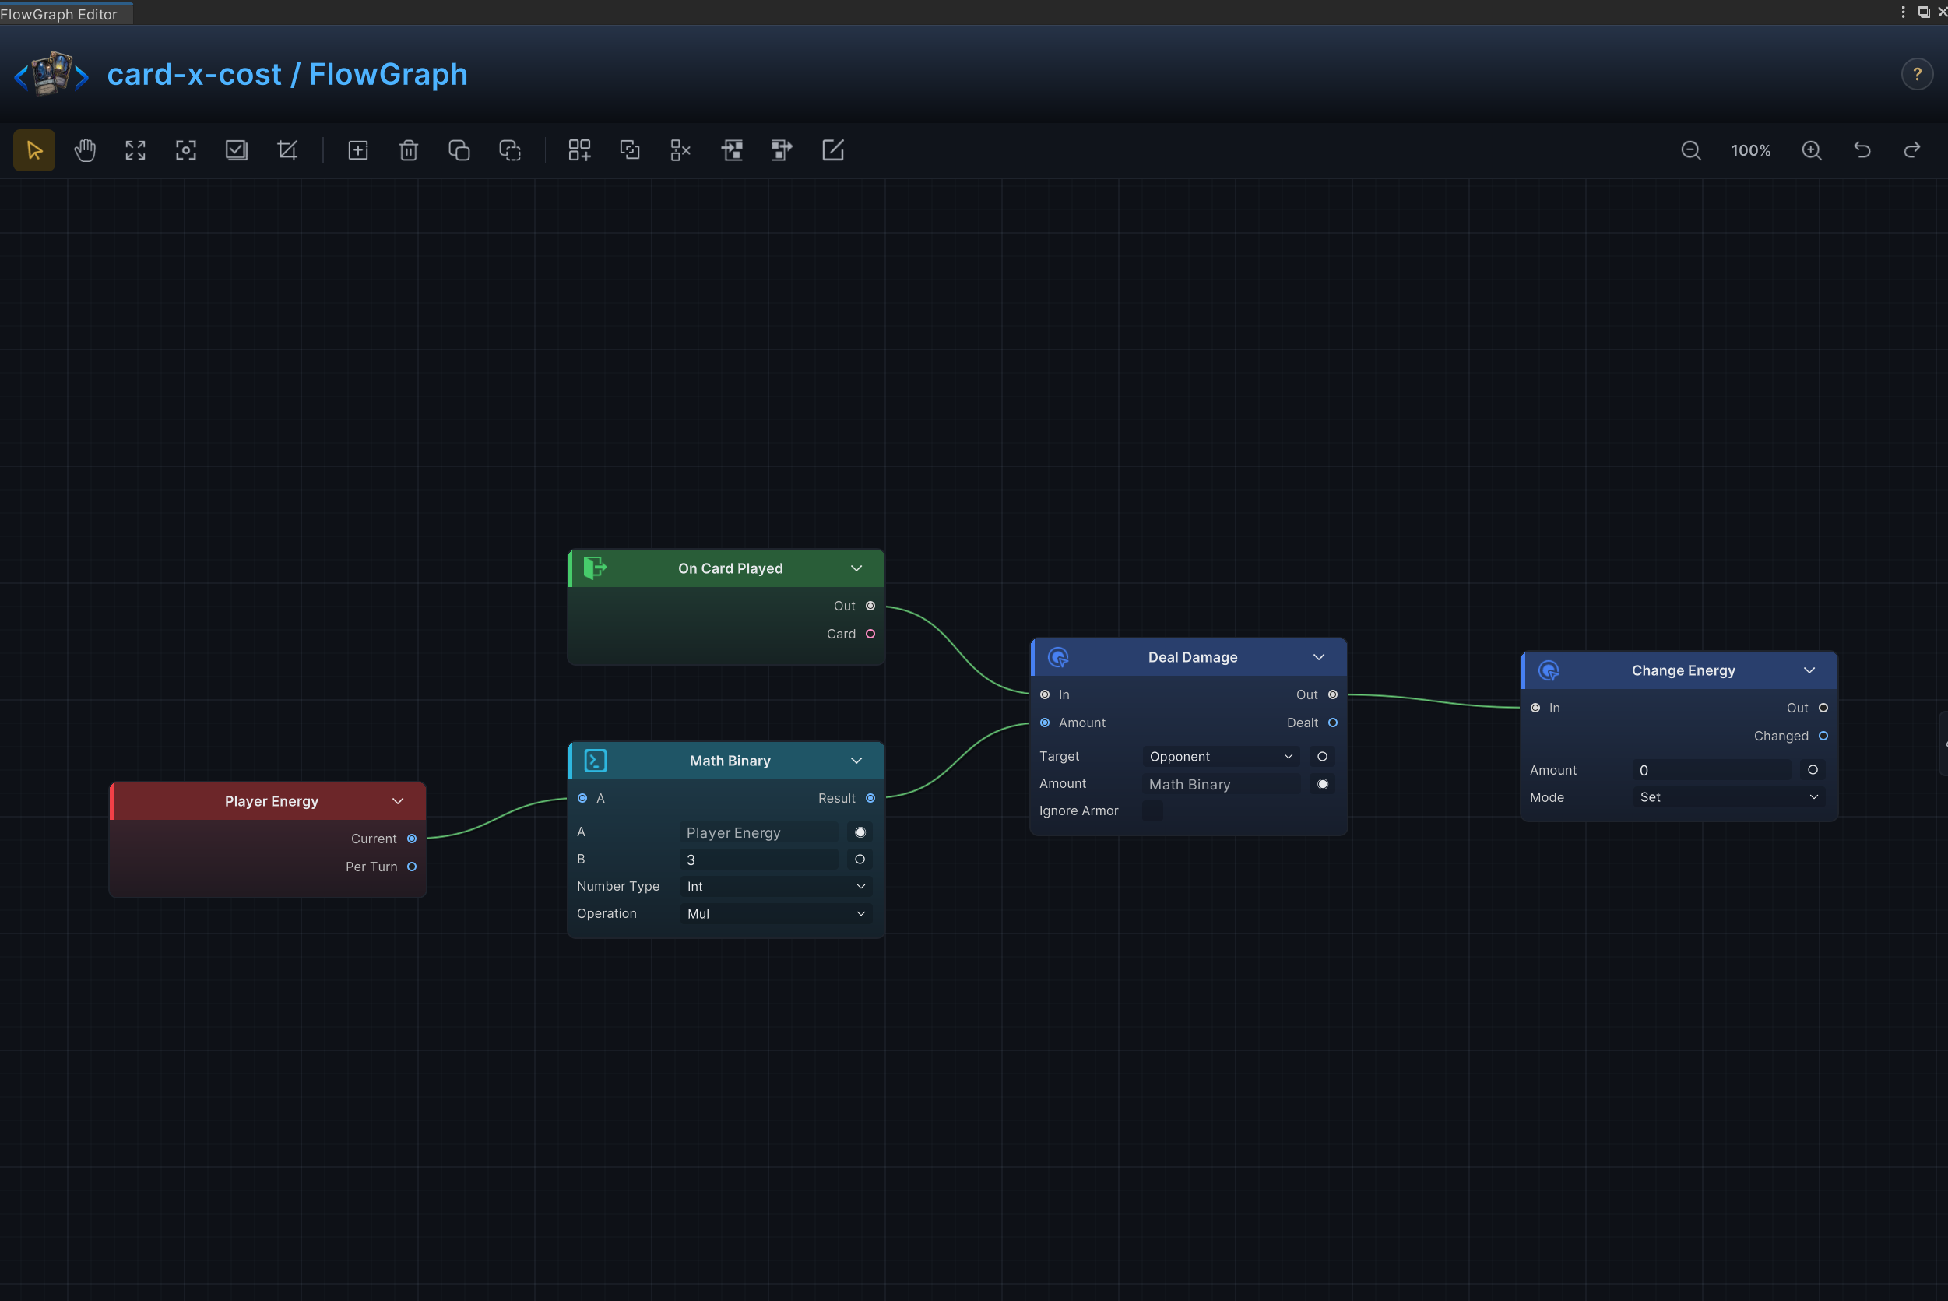The image size is (1948, 1301).
Task: Click the zoom in magnifier
Action: 1812,150
